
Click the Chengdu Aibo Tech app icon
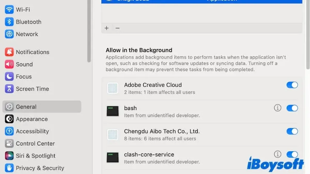point(113,135)
